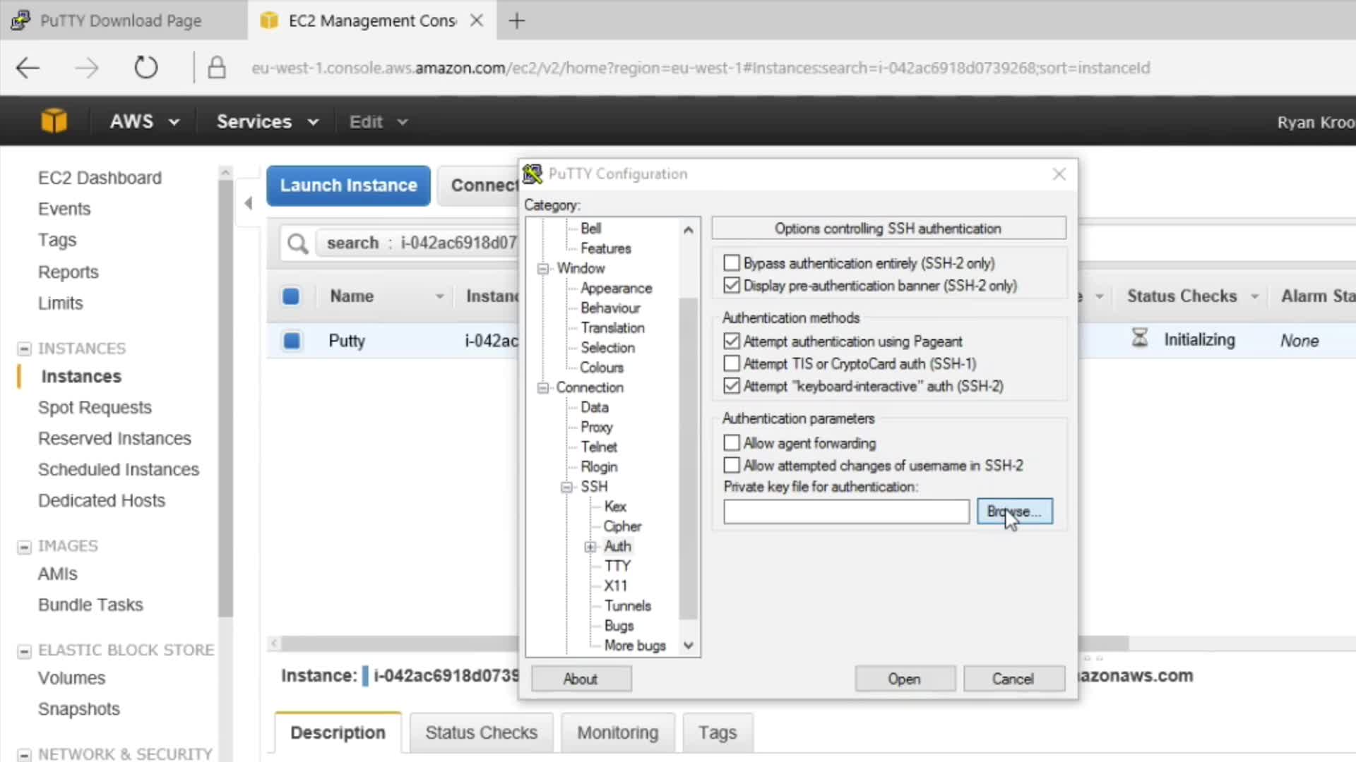Collapse the SSH tree node
The image size is (1356, 762).
point(566,487)
